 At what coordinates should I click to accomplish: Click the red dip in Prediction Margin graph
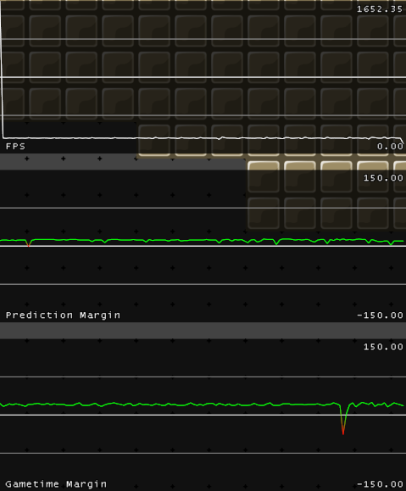[29, 246]
